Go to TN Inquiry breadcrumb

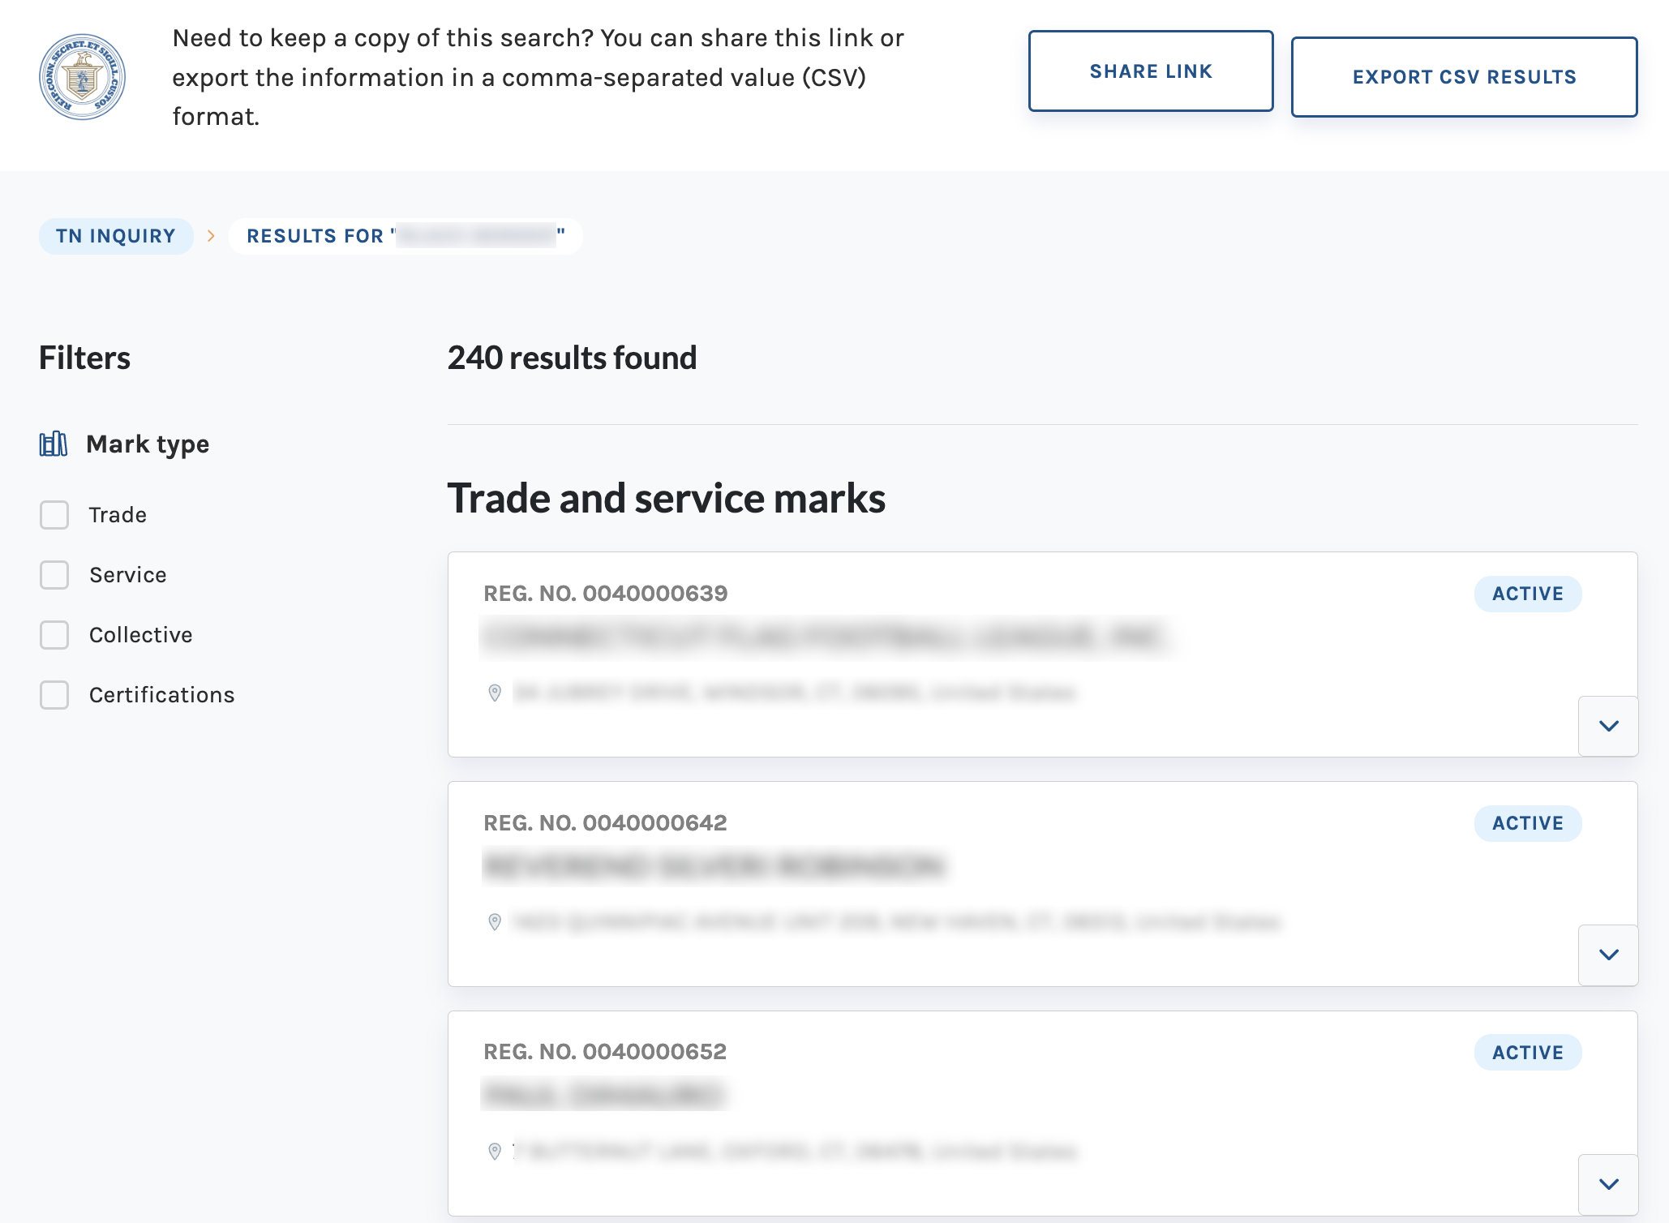116,236
